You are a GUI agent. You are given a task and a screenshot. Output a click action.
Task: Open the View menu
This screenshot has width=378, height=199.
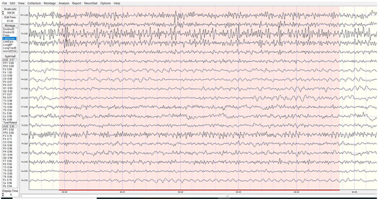point(21,4)
